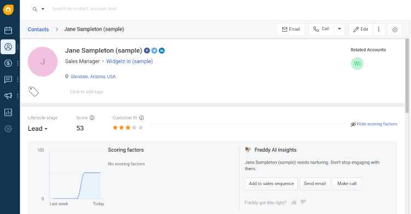Open the more actions kebab menu
This screenshot has height=214, width=411.
pos(379,29)
